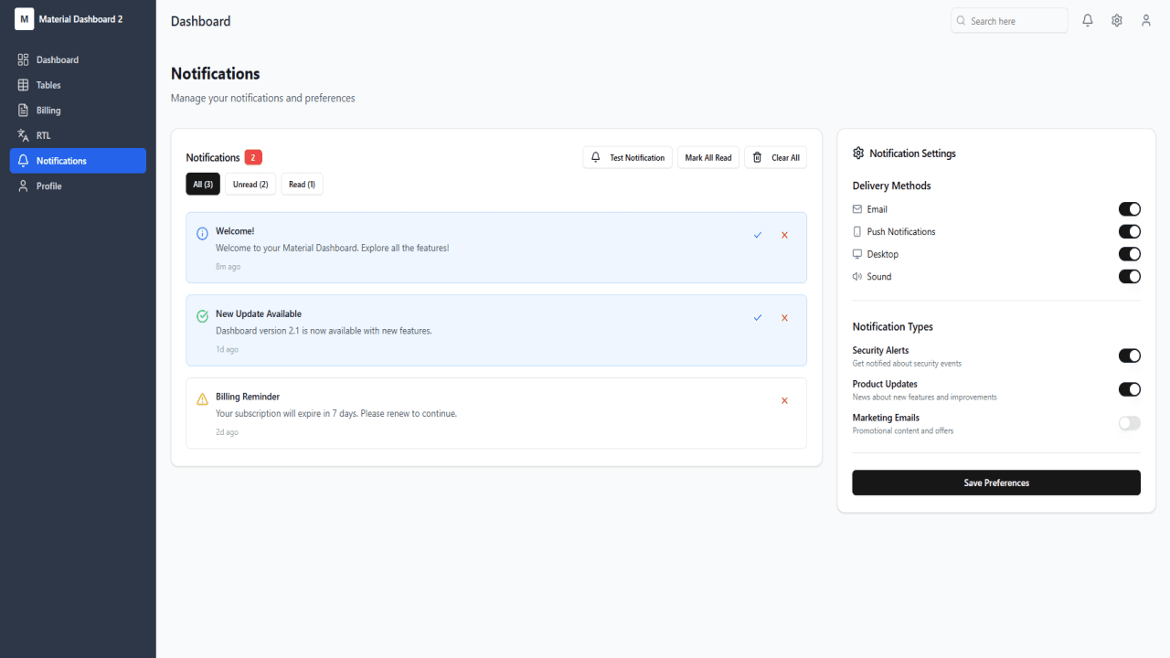Click the monitor icon next to Desktop

click(x=857, y=254)
